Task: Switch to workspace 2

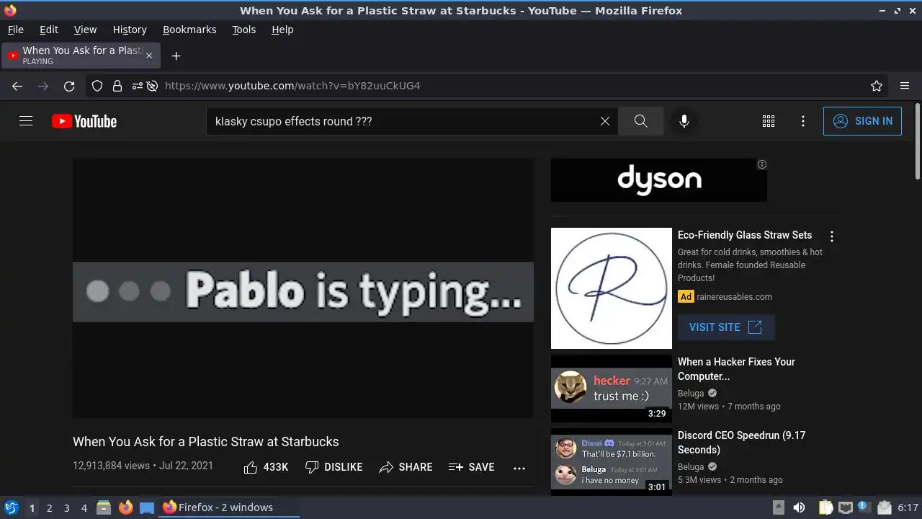Action: coord(50,508)
